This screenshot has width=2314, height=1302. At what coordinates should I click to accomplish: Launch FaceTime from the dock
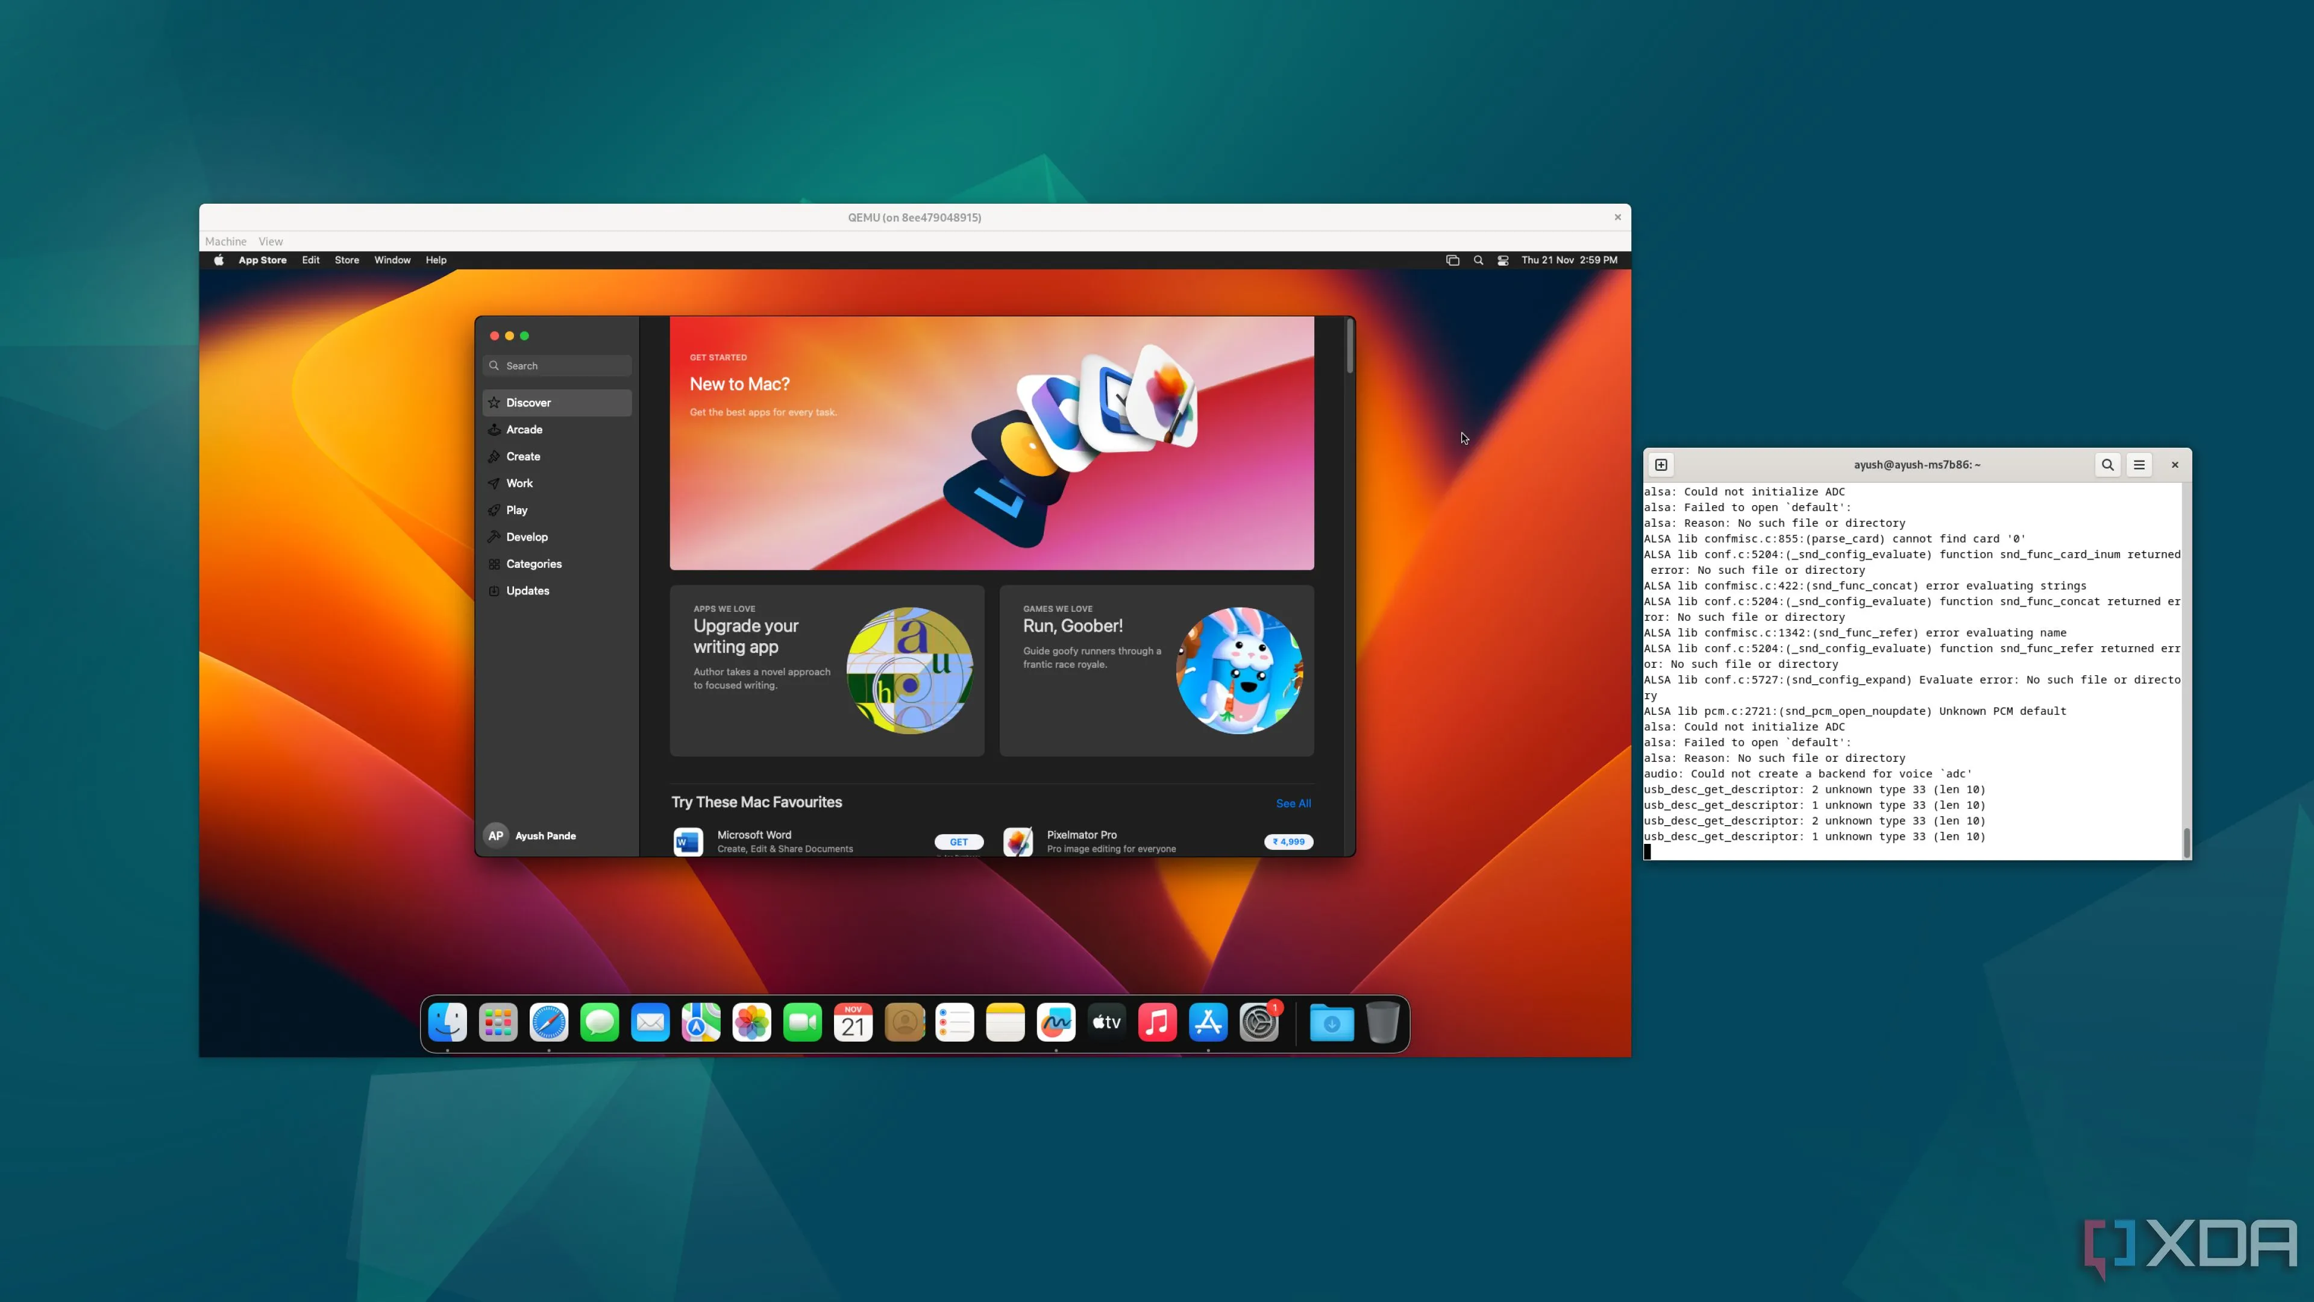pos(802,1022)
